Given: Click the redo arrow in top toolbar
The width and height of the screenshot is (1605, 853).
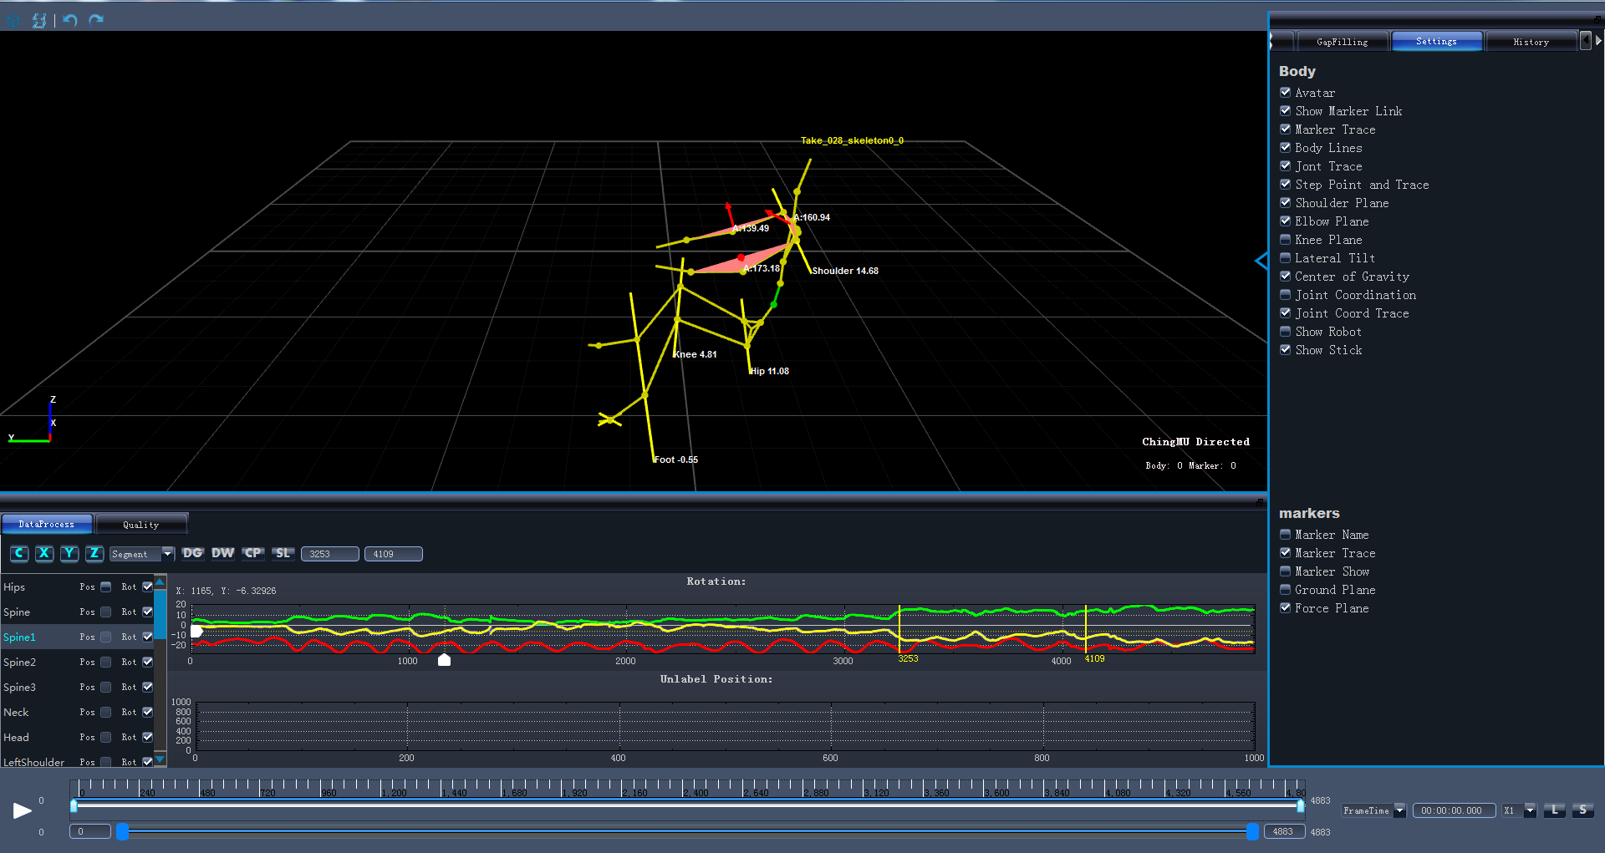Looking at the screenshot, I should pyautogui.click(x=96, y=19).
